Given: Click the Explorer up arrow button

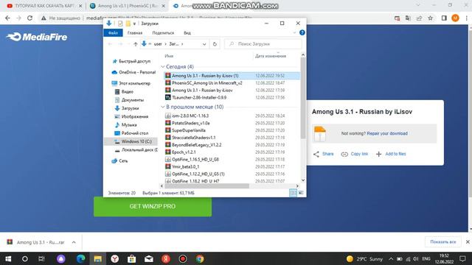Looking at the screenshot, I should (136, 44).
